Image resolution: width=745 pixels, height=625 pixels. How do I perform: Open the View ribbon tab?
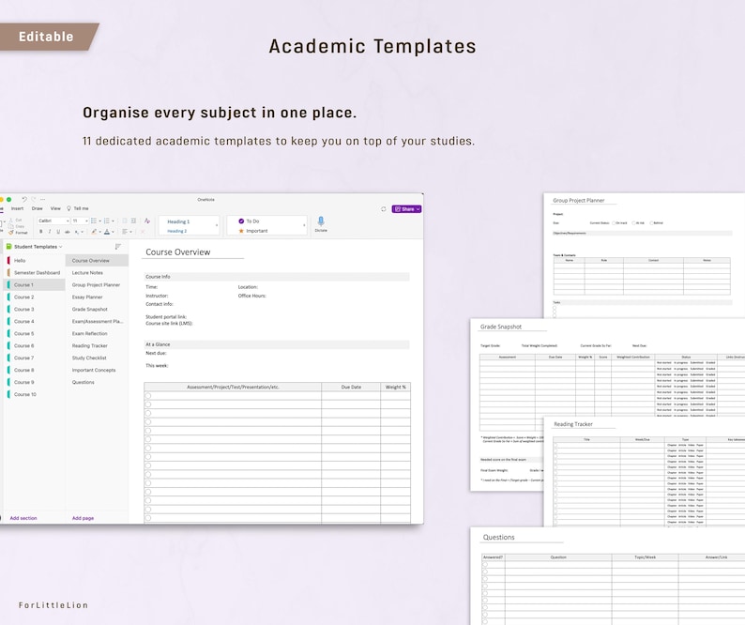55,208
